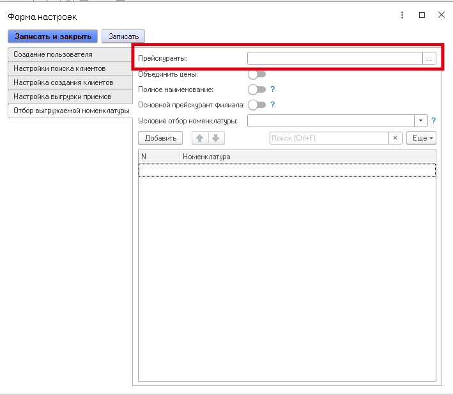Expand the Условие отбор номенклатуры dropdown
This screenshot has height=395, width=453.
(x=421, y=121)
